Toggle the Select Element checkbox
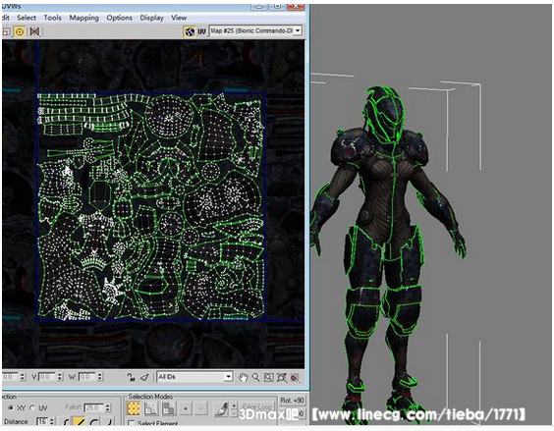 coord(131,423)
